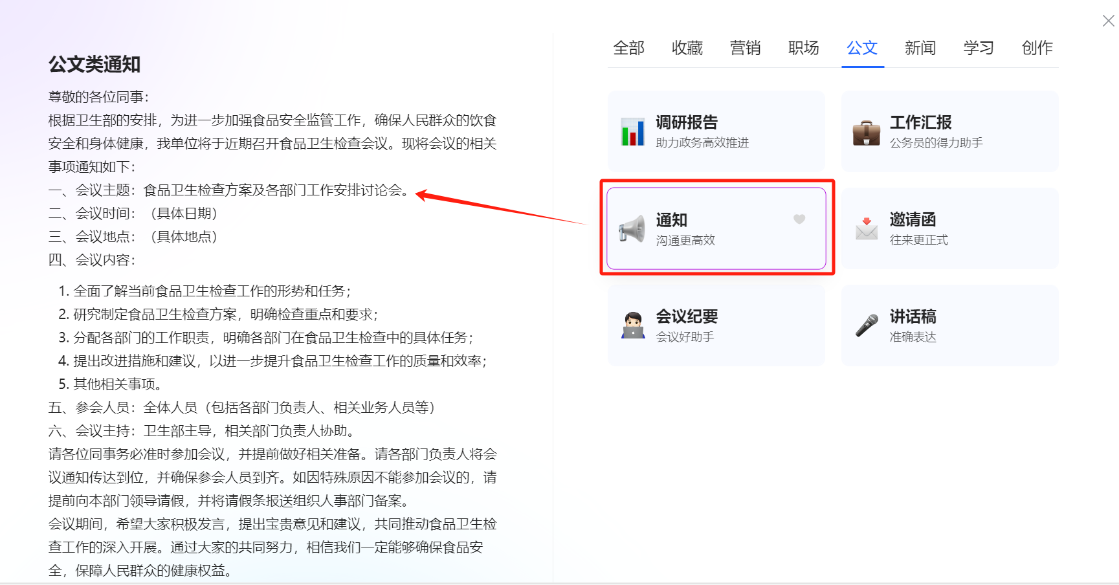Click list item 5 其他相关事项
The image size is (1119, 585).
[111, 384]
